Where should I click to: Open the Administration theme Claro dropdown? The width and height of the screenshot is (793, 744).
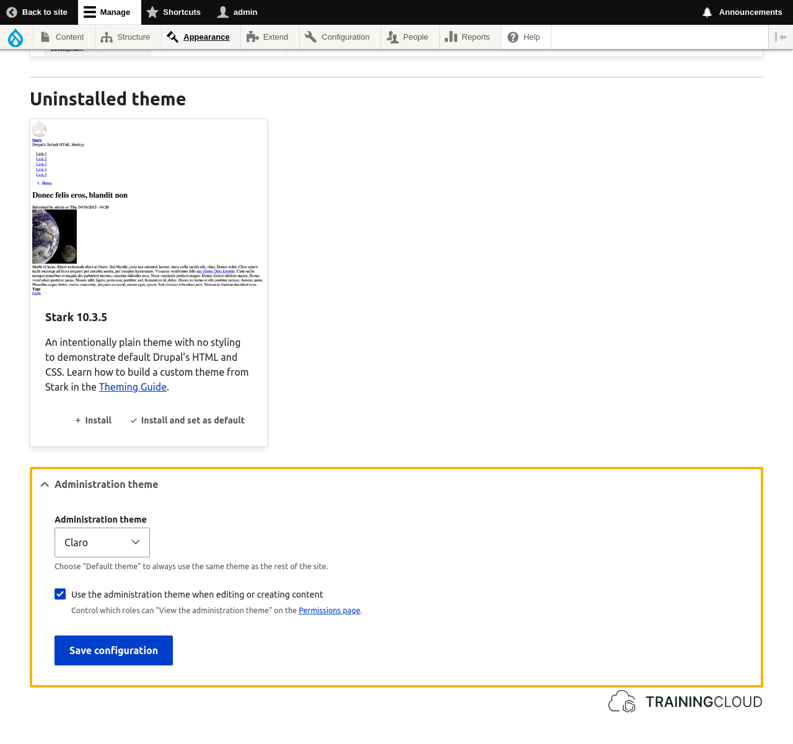pos(102,542)
